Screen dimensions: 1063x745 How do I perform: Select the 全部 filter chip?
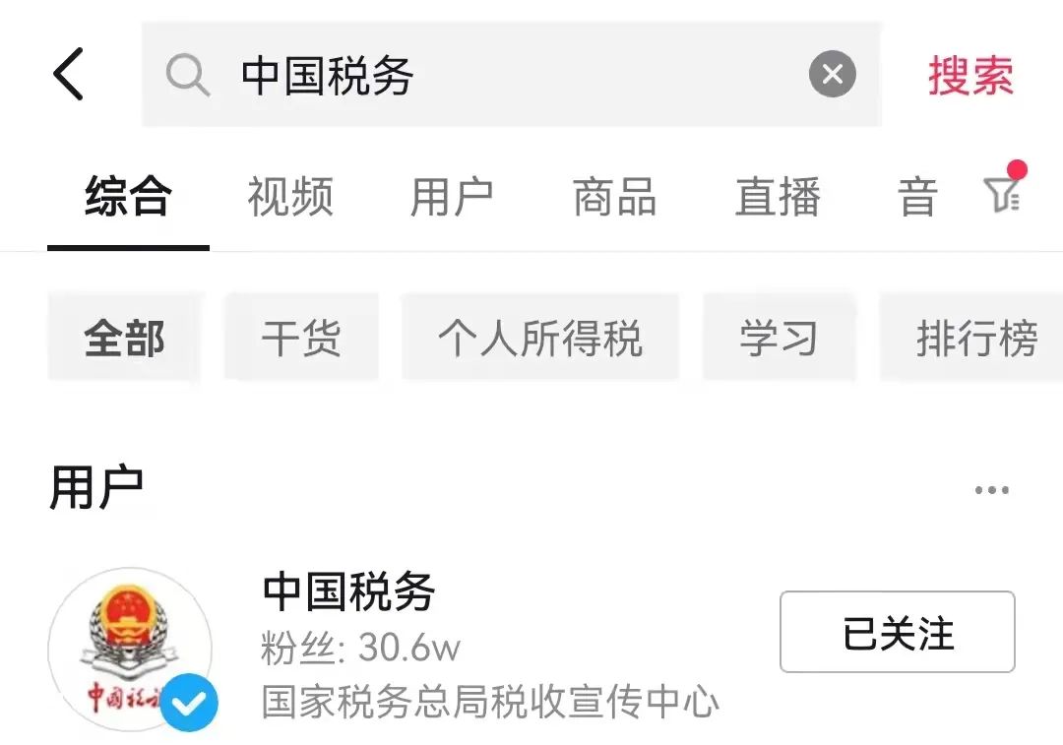[125, 338]
